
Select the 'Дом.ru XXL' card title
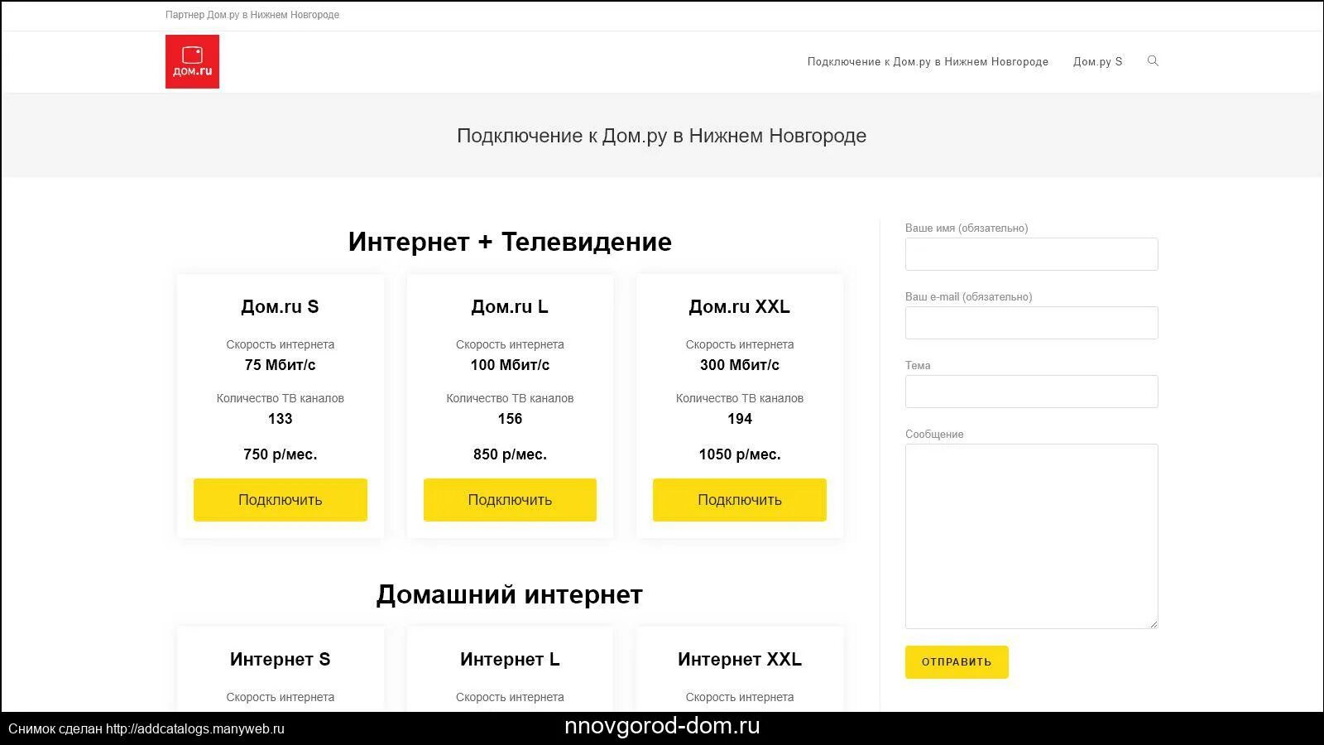coord(740,306)
